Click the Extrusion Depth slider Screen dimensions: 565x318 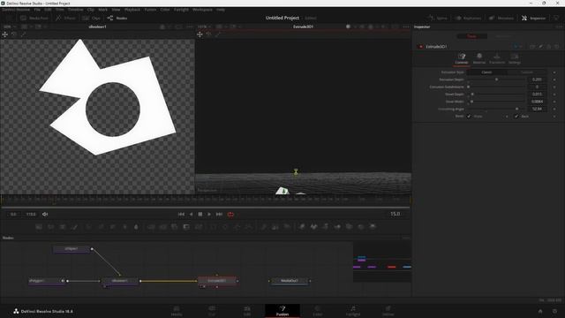point(496,79)
